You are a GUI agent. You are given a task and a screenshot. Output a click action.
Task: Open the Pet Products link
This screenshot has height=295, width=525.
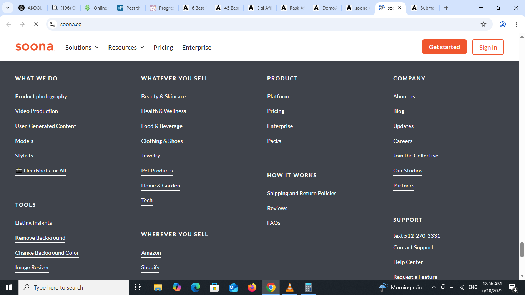pos(157,171)
